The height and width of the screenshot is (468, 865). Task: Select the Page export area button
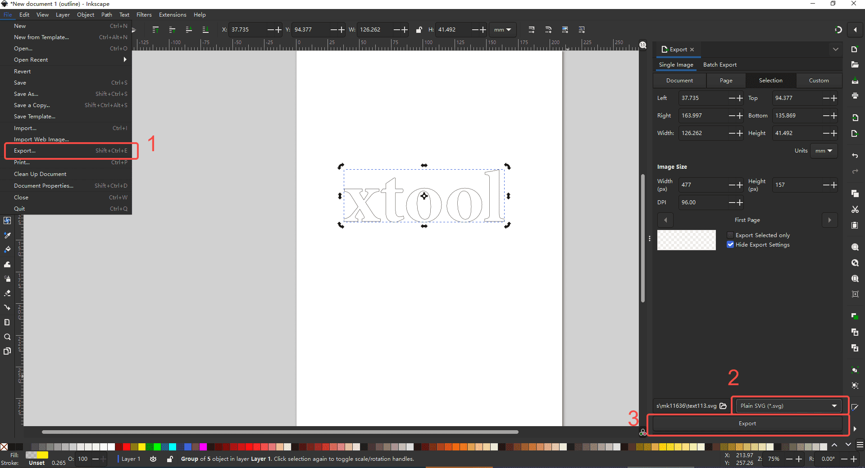726,81
